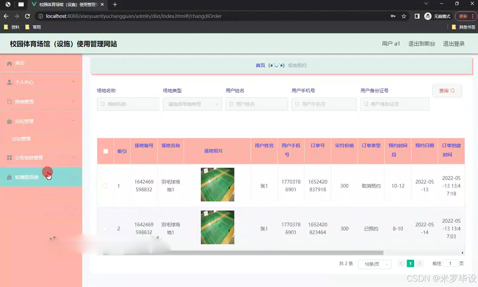Click the 退出到前台 menu item
The height and width of the screenshot is (287, 478).
422,43
